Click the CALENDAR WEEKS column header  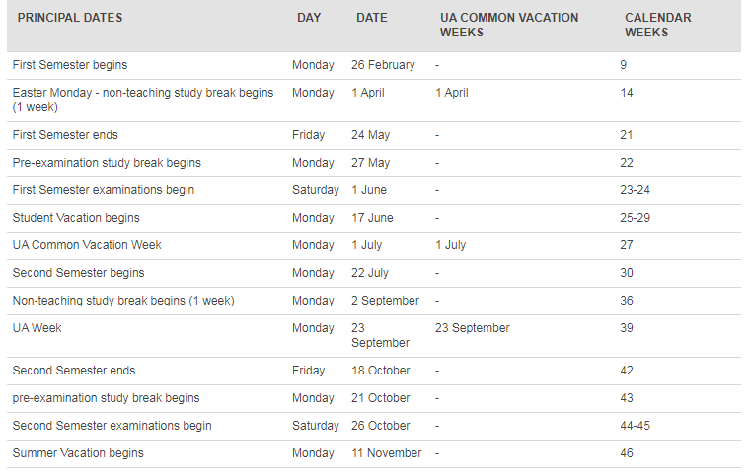(x=657, y=25)
